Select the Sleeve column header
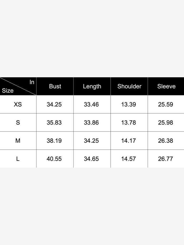The width and height of the screenshot is (184, 245). pyautogui.click(x=166, y=86)
